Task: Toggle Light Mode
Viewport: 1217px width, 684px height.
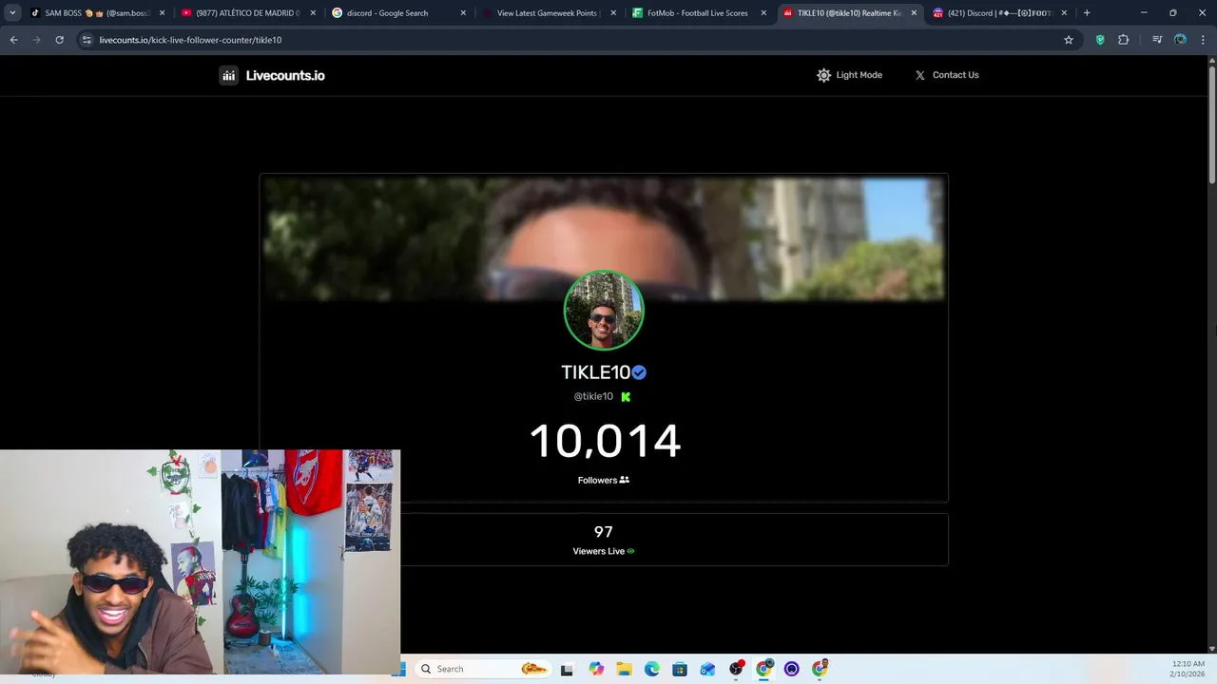Action: click(849, 75)
